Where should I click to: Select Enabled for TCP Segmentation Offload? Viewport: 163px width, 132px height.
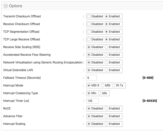coord(106,32)
